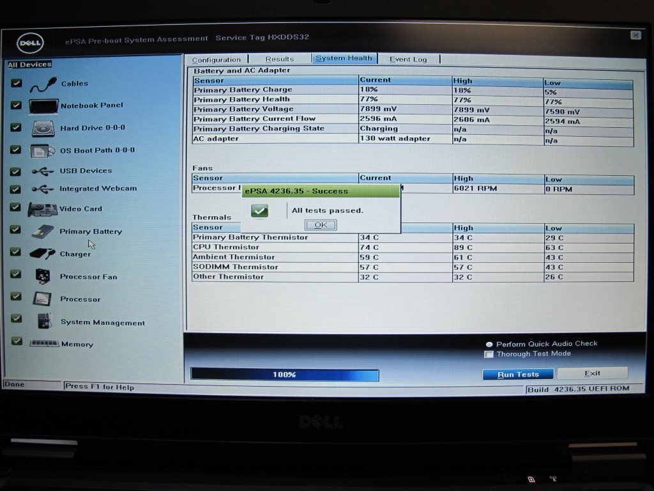Screen dimensions: 654x491
Task: Uncheck the USB Devices checkbox
Action: (x=15, y=171)
